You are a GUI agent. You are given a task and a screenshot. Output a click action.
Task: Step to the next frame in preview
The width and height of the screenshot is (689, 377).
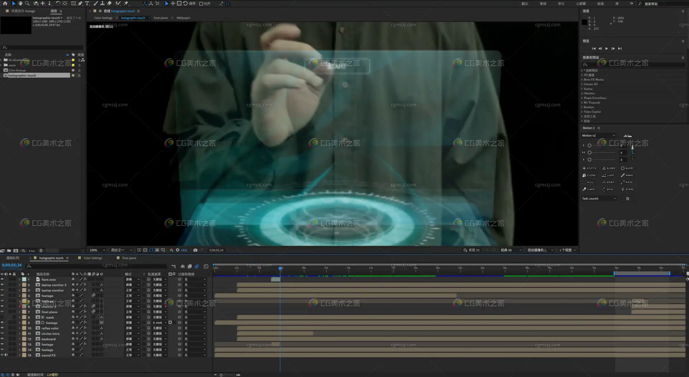(x=613, y=48)
